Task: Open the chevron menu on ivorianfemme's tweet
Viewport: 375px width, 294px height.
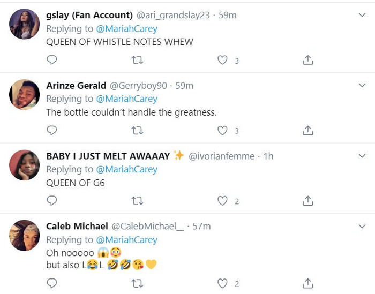Action: coord(362,156)
